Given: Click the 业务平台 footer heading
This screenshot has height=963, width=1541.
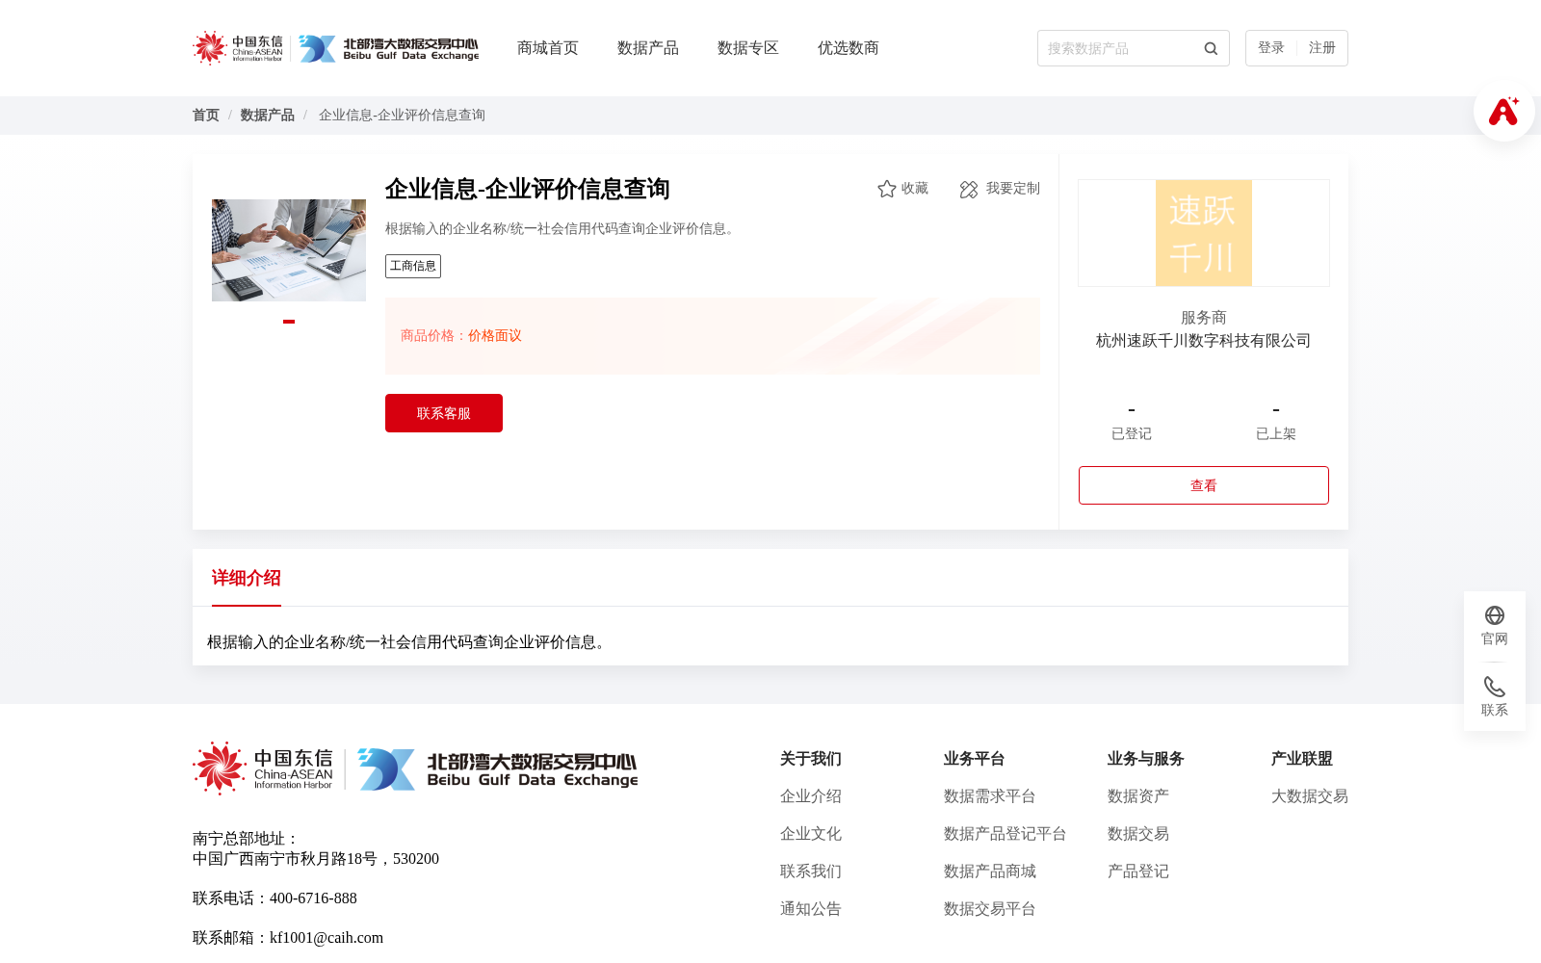Looking at the screenshot, I should [x=975, y=759].
